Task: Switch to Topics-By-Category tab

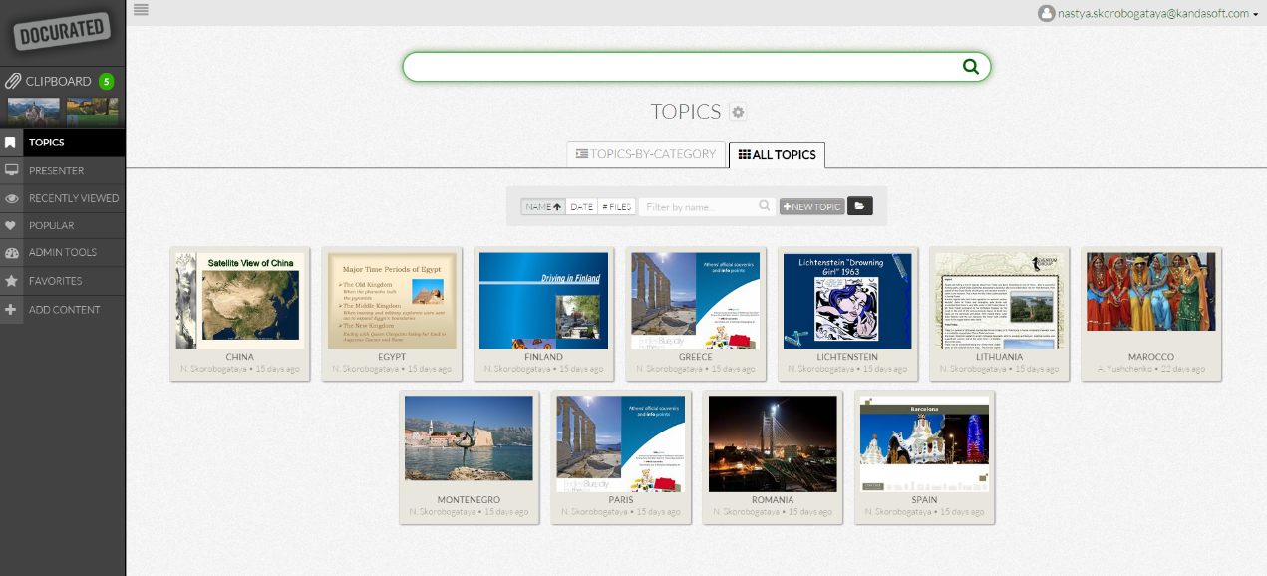Action: [x=646, y=154]
